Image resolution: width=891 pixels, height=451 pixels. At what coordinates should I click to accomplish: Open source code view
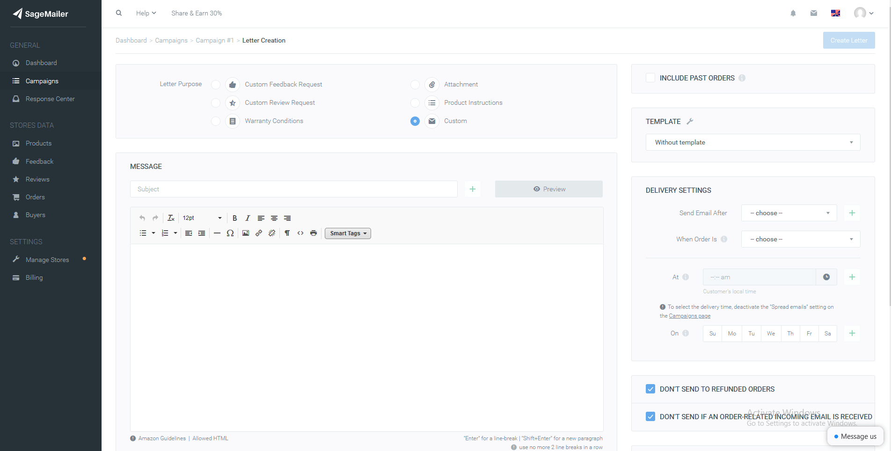click(x=300, y=233)
